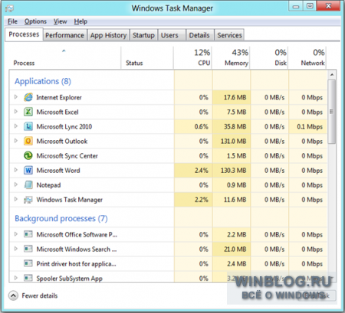
Task: Click the Microsoft Excel icon
Action: click(28, 112)
